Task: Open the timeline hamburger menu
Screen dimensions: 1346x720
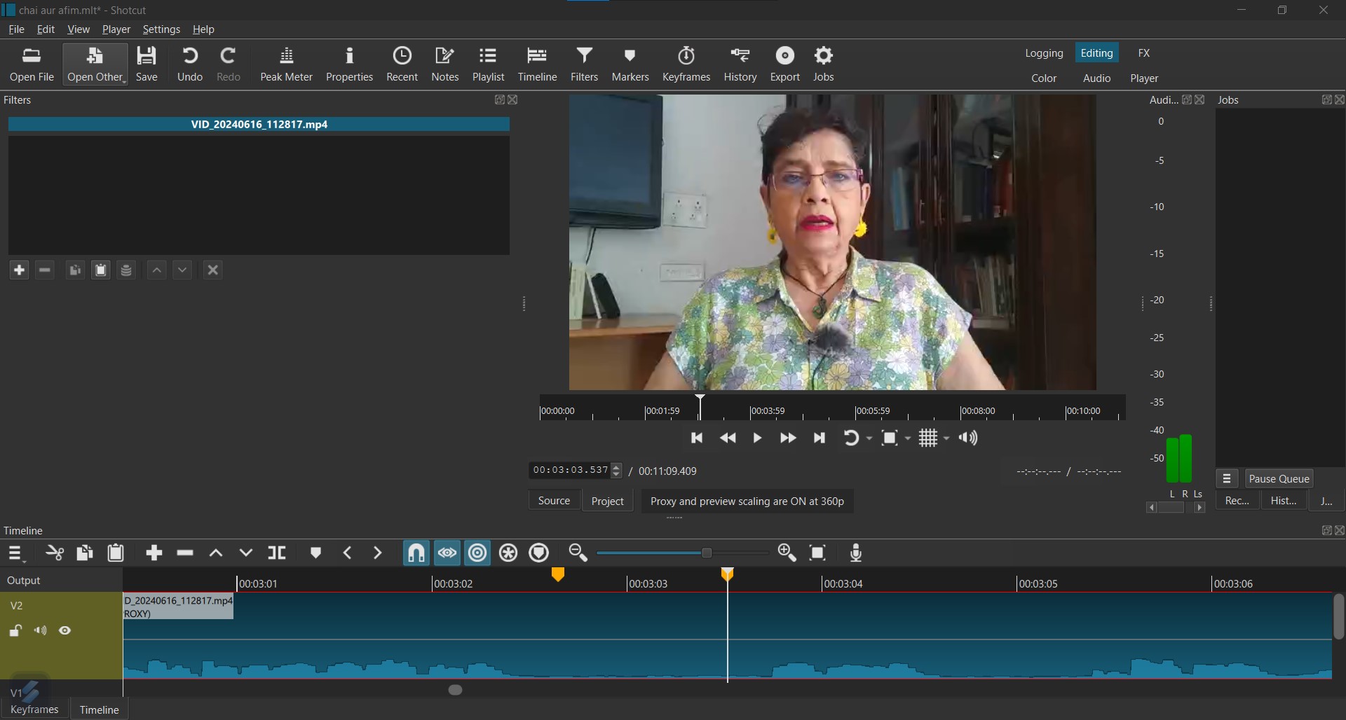Action: [15, 553]
